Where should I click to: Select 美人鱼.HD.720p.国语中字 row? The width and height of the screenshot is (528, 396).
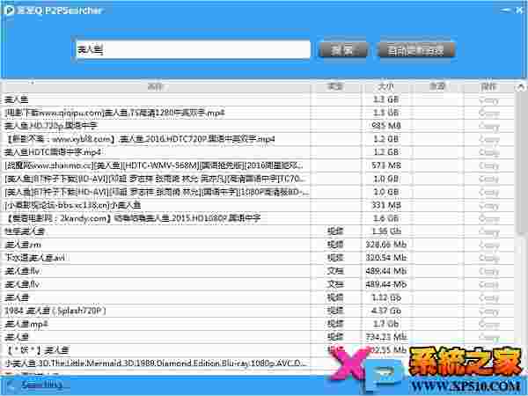pyautogui.click(x=258, y=126)
